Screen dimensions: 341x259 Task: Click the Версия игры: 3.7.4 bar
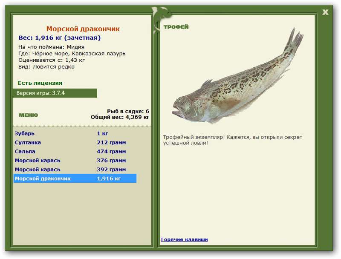[x=55, y=93]
